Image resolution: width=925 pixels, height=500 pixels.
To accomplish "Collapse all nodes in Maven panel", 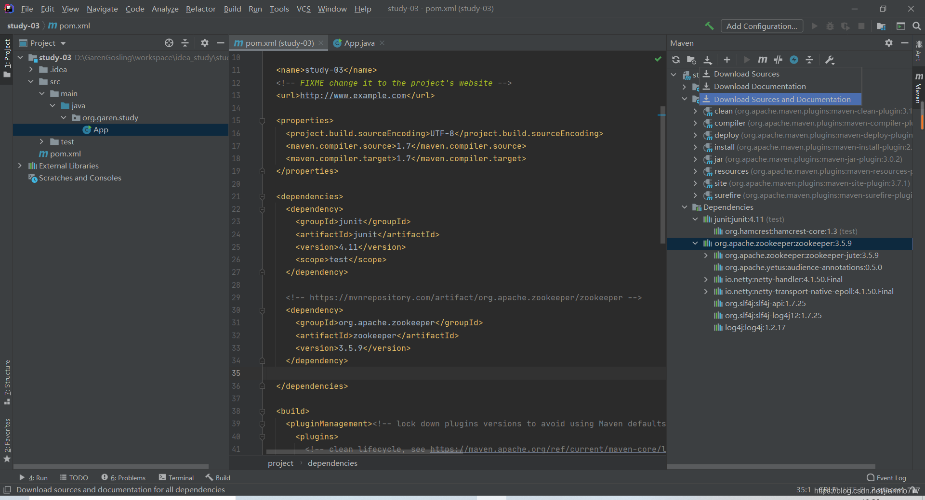I will tap(809, 60).
